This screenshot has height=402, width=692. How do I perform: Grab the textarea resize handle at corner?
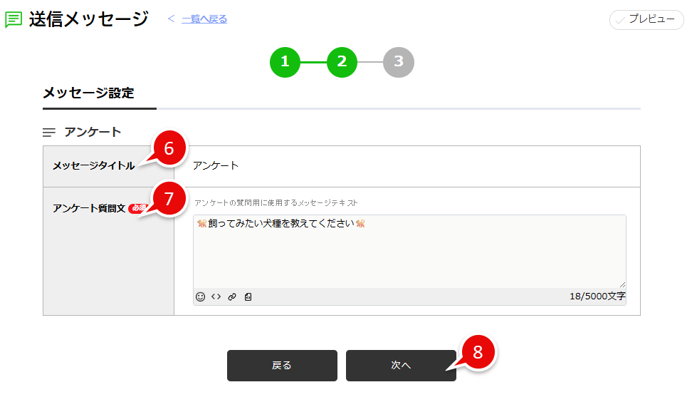click(622, 284)
